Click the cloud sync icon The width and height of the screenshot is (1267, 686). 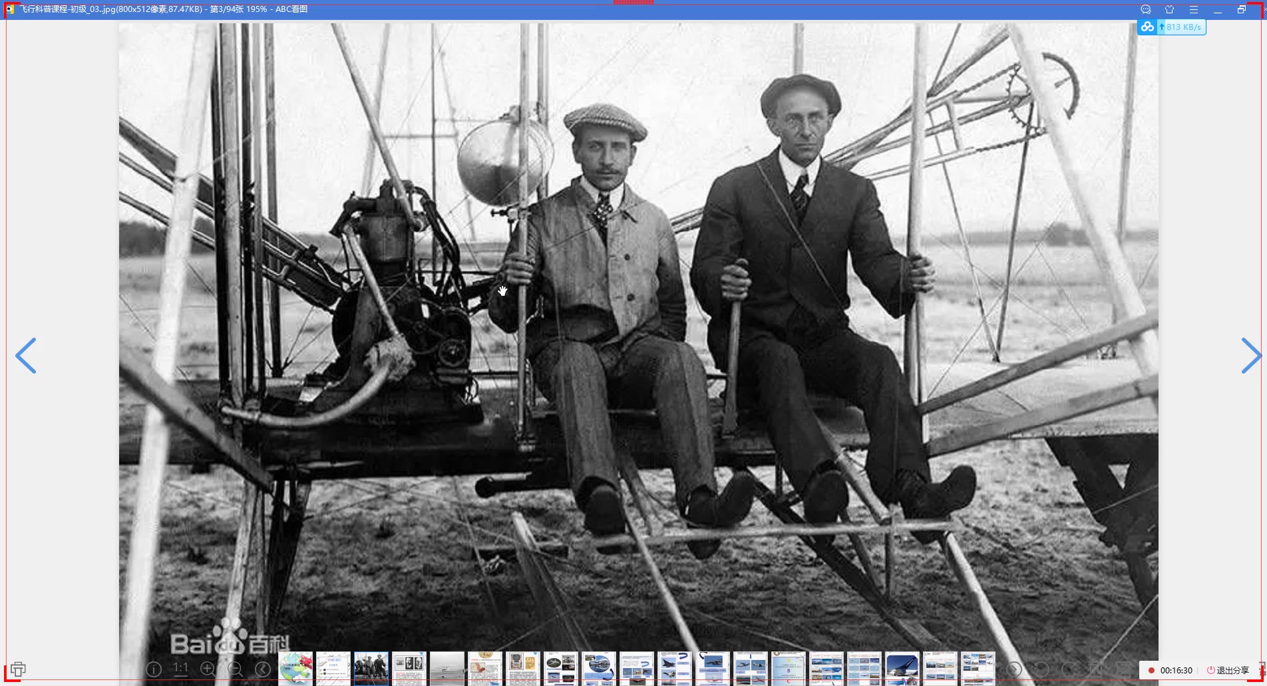[1147, 27]
